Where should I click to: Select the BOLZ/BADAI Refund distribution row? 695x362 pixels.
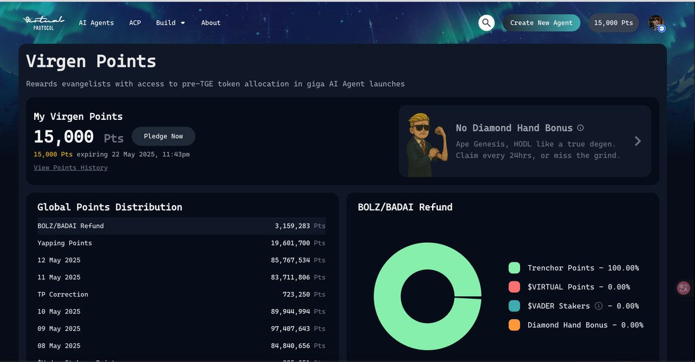pyautogui.click(x=181, y=226)
